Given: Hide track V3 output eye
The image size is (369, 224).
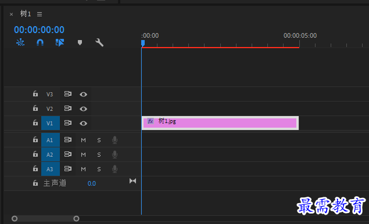Looking at the screenshot, I should point(83,94).
